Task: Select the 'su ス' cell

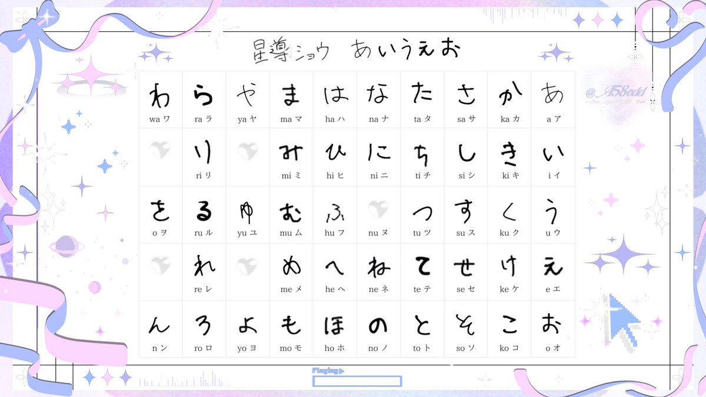Action: (x=466, y=214)
